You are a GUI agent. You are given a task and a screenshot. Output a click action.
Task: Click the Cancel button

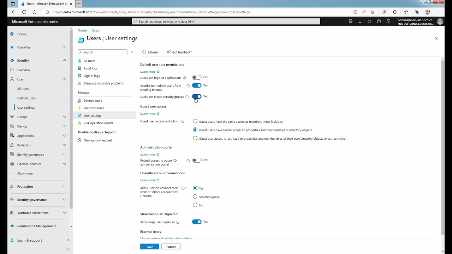pos(171,247)
